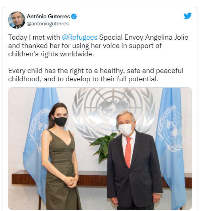Click the words "Special Envoy Angelina Jolie"

click(144, 37)
